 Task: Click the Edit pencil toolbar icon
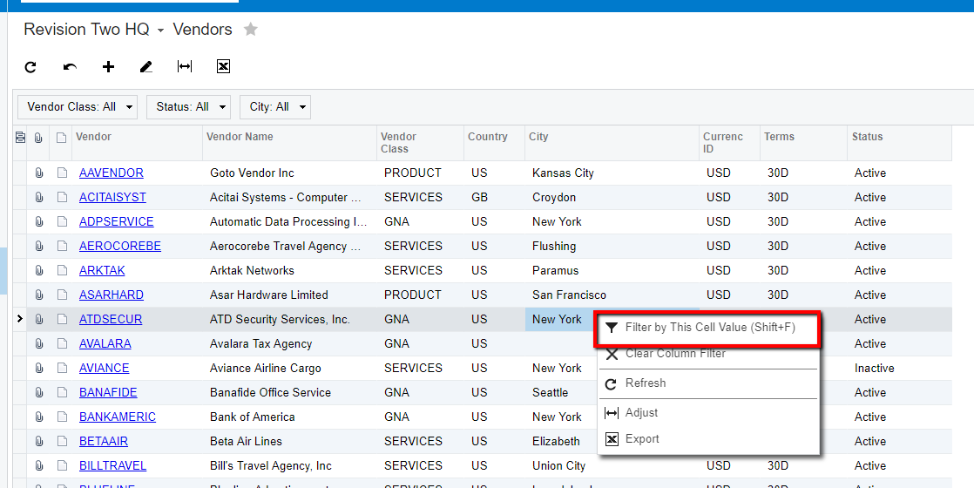pyautogui.click(x=146, y=66)
